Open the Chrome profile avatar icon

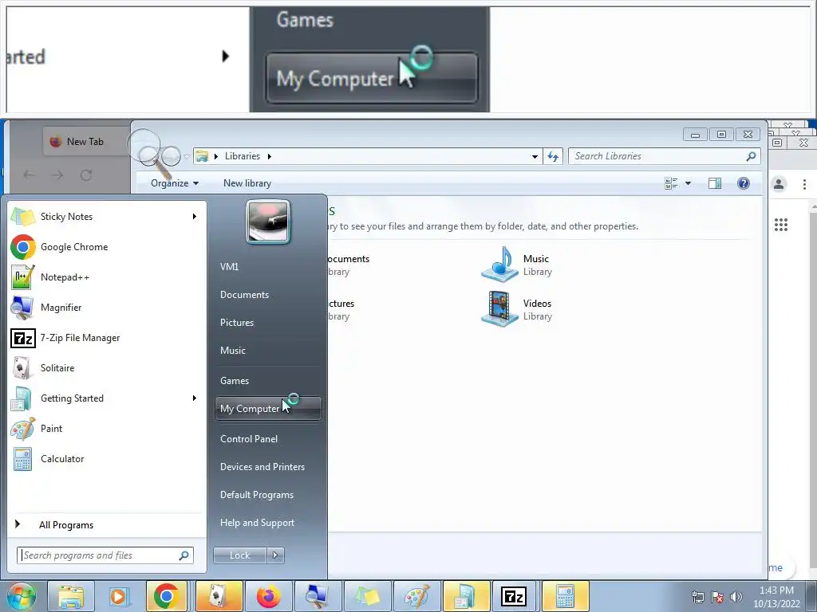point(779,184)
